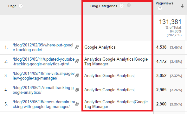The width and height of the screenshot is (187, 114).
Task: Click the Pageviews column header
Action: [164, 3]
